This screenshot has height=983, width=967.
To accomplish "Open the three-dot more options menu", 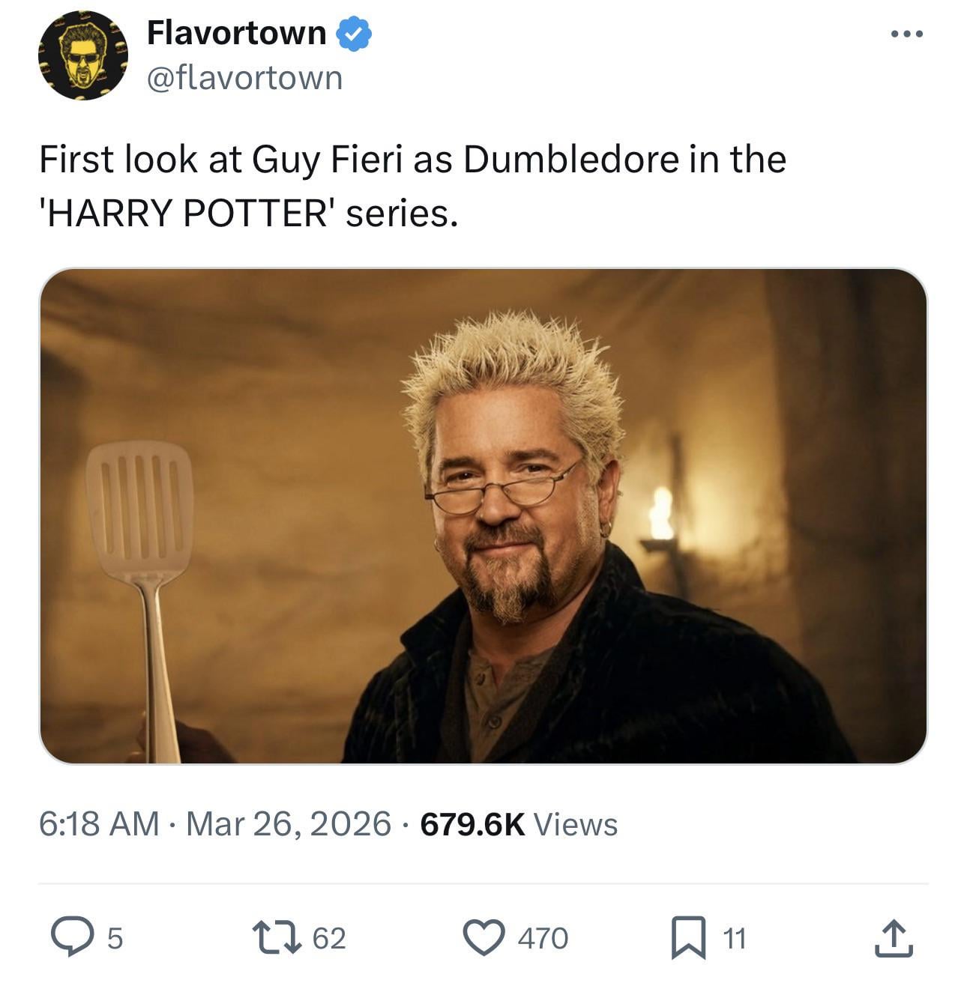I will point(907,34).
